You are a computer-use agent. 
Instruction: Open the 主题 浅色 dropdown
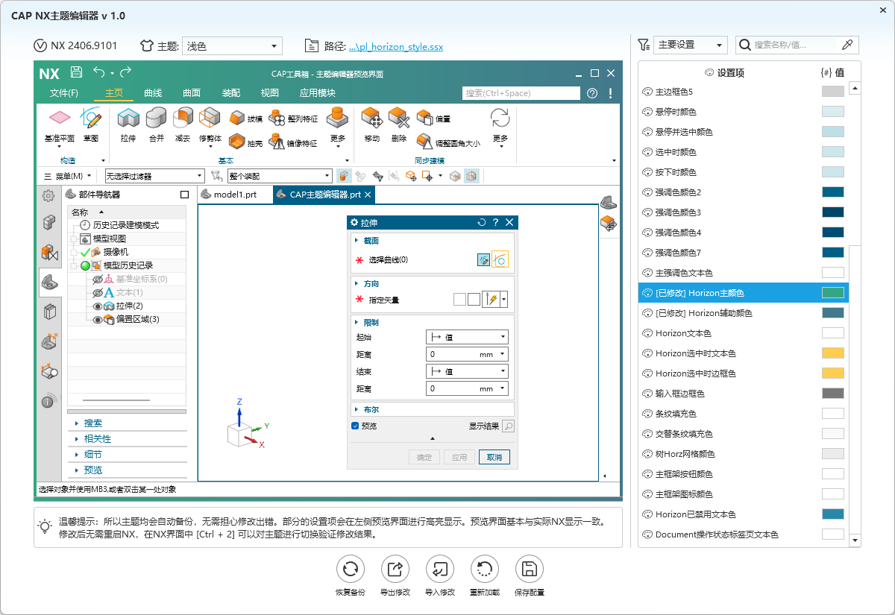tap(232, 46)
